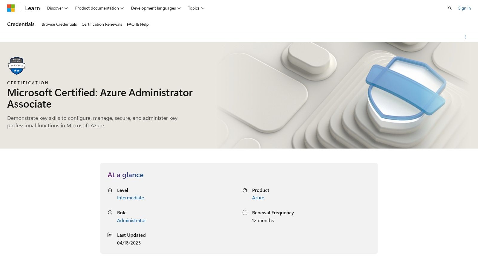Click the Azure product link

coord(258,198)
